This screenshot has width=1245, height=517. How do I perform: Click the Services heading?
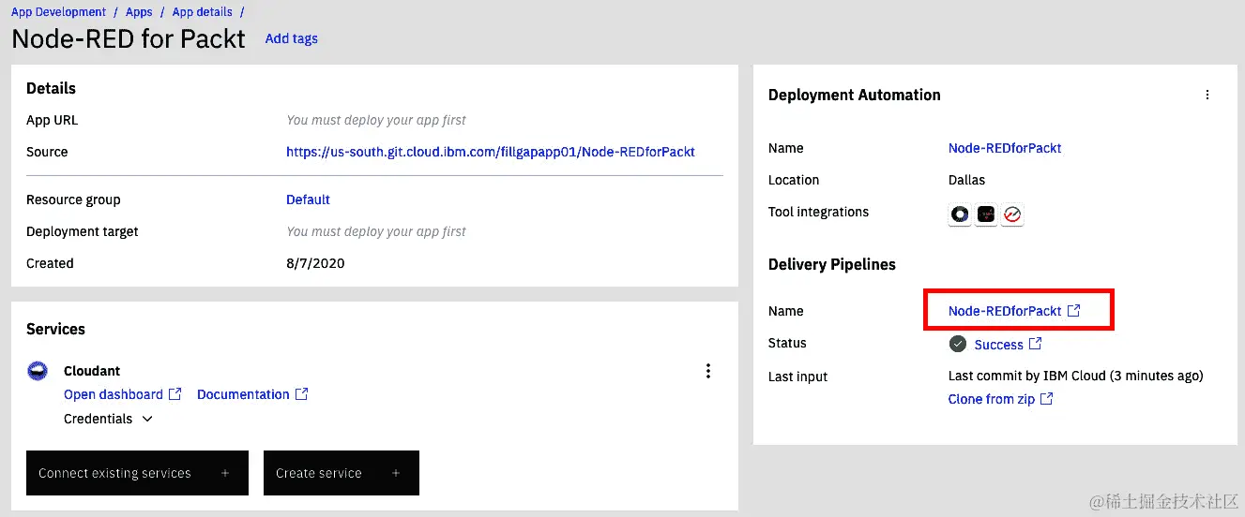[x=55, y=329]
